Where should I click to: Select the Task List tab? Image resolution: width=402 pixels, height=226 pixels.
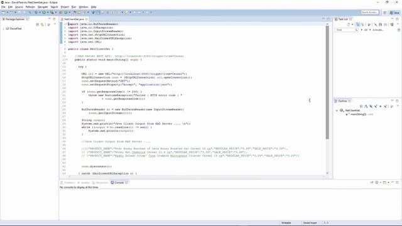(x=343, y=19)
